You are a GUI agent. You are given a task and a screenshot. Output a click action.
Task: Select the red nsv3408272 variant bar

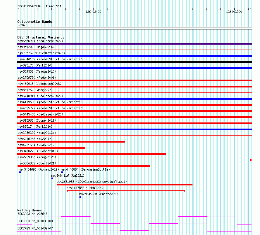(x=91, y=154)
